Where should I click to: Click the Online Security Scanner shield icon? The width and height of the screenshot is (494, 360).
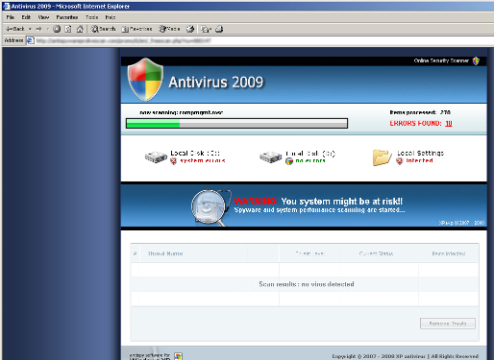click(476, 60)
